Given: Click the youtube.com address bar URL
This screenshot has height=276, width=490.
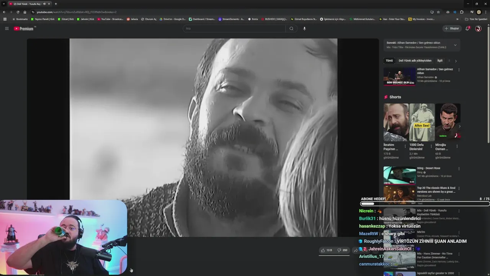Looking at the screenshot, I should 77,12.
